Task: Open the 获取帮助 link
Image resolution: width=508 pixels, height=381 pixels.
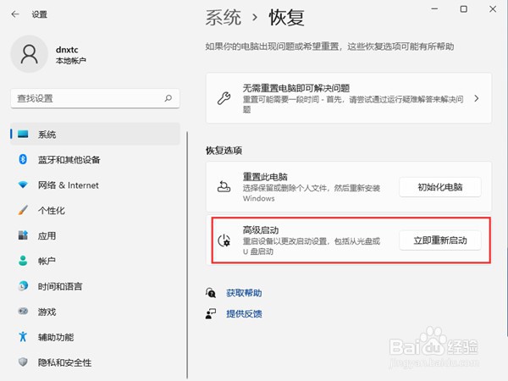Action: (244, 293)
